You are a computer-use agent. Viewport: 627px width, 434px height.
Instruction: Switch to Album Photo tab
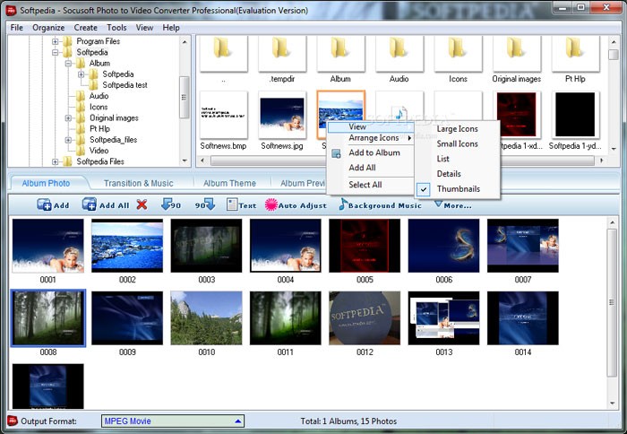point(46,183)
